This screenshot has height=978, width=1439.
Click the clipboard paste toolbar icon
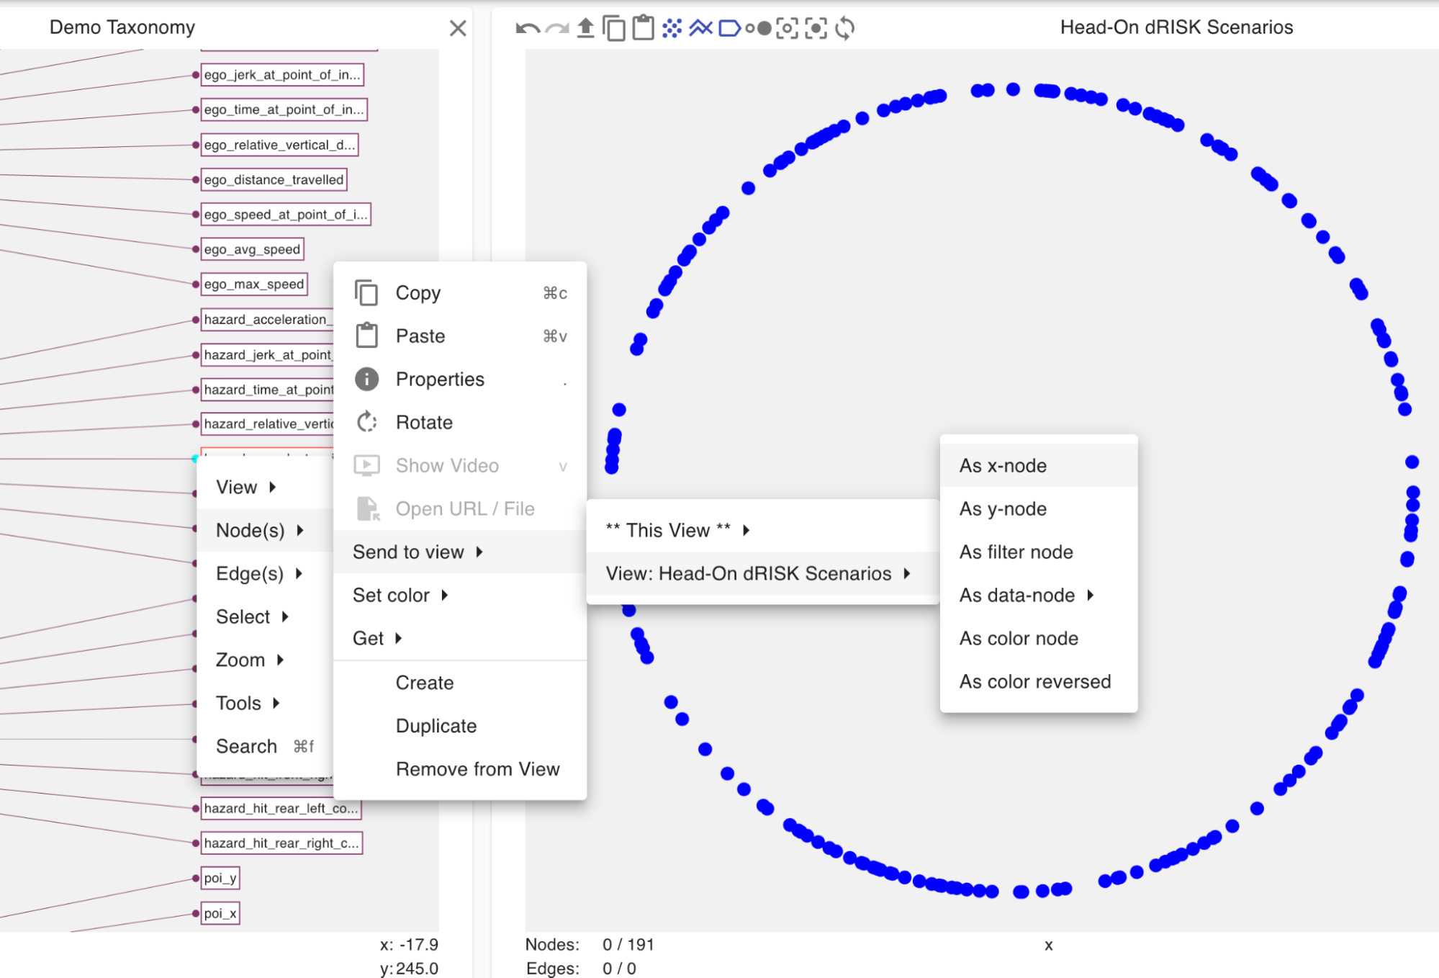(x=643, y=28)
